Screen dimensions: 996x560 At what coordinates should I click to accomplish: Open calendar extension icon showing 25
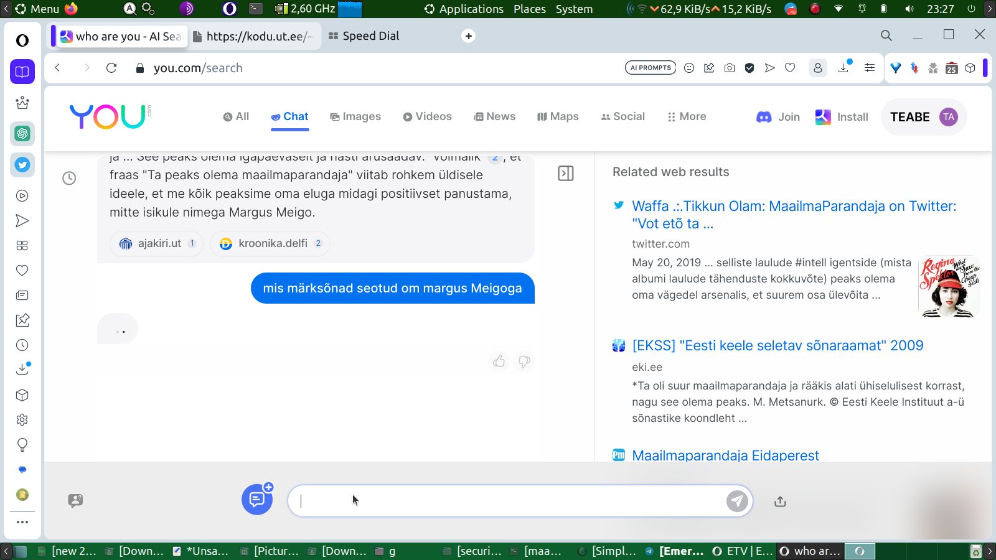(x=952, y=68)
